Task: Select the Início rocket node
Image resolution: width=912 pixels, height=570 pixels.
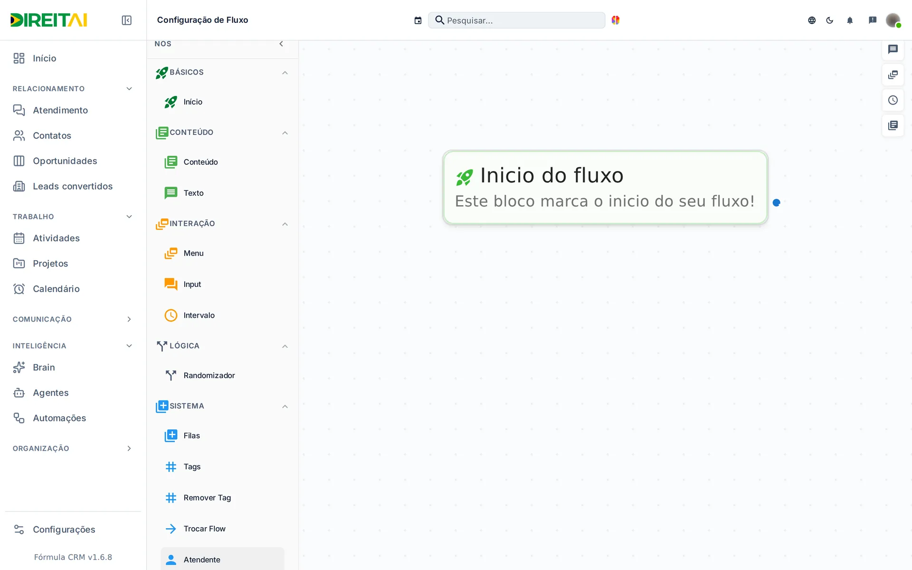Action: (222, 102)
